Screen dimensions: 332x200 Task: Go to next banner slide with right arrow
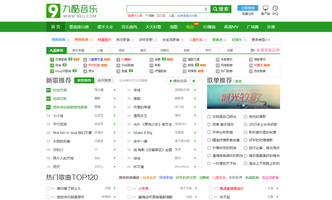pos(276,96)
